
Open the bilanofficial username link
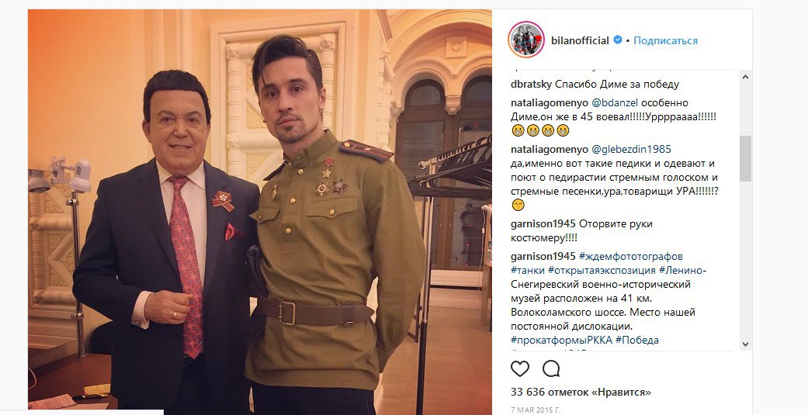(581, 40)
